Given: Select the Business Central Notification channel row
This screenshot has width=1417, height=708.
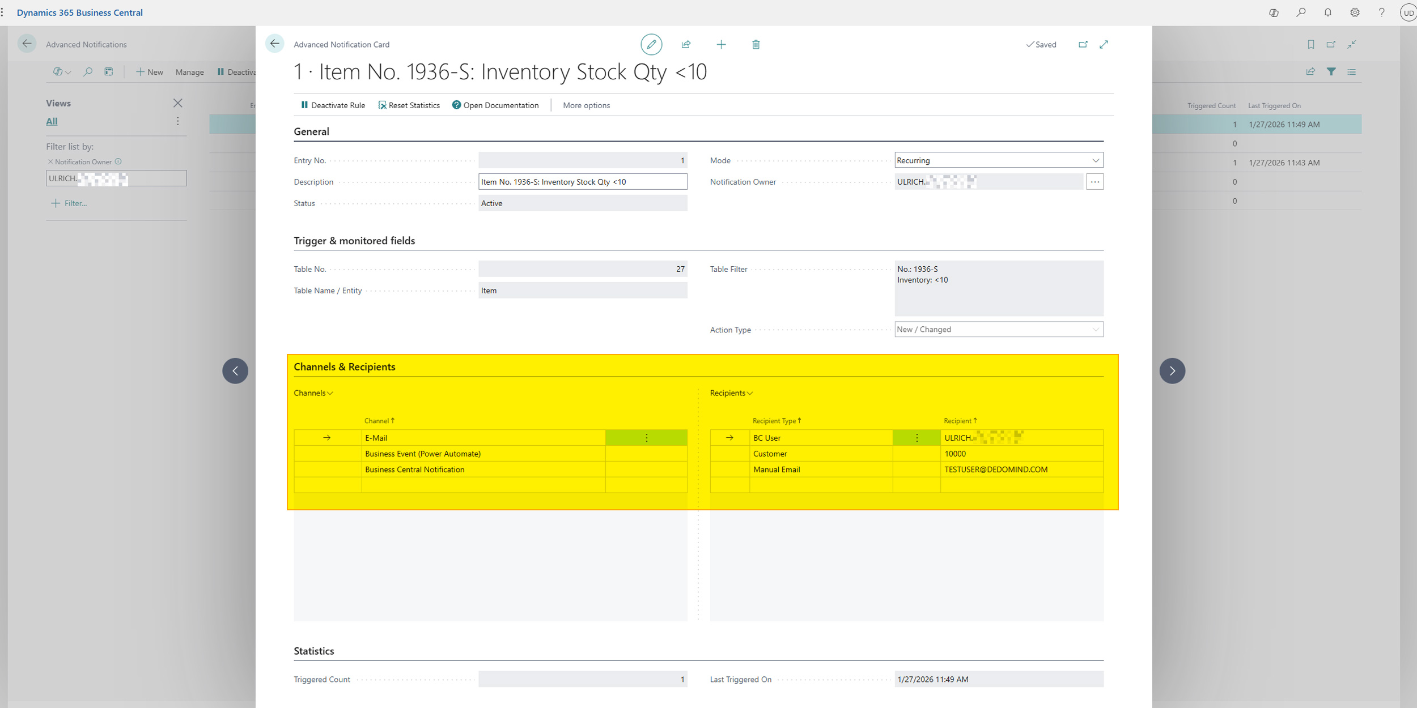Looking at the screenshot, I should coord(414,470).
